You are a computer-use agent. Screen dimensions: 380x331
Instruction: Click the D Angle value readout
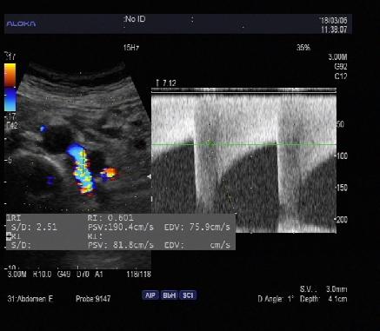click(x=276, y=299)
